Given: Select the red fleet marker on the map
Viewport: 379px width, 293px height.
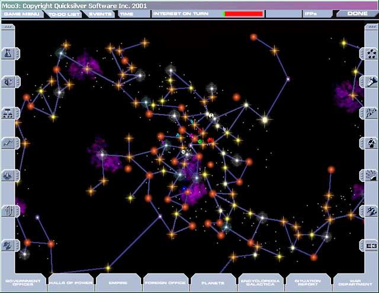Looking at the screenshot, I should 210,141.
